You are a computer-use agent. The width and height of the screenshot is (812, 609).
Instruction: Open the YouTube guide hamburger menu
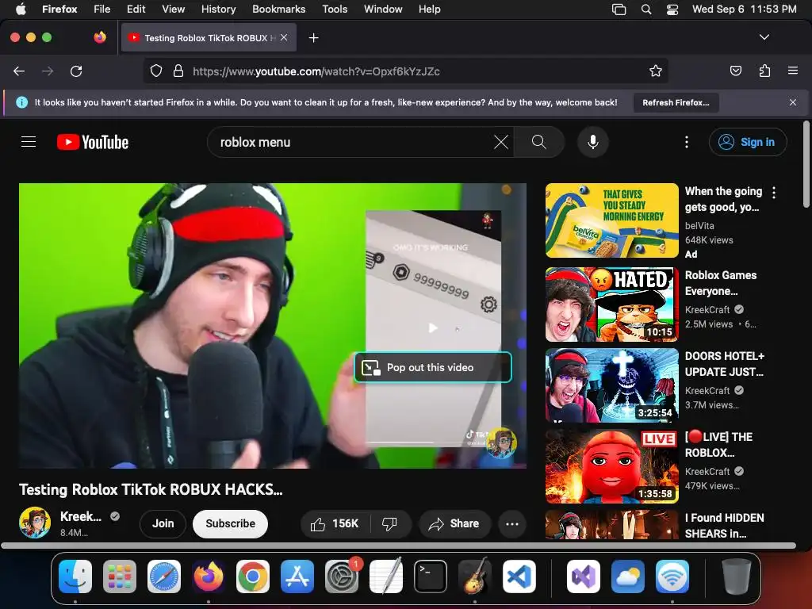tap(29, 142)
